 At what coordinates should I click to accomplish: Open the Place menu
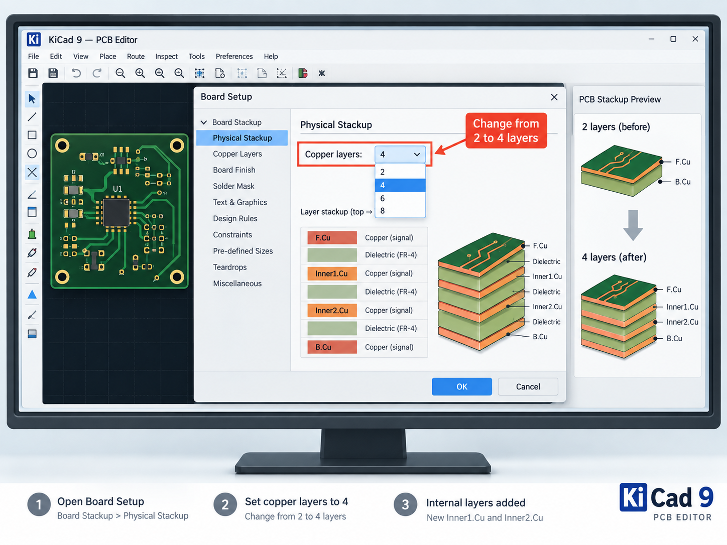(108, 56)
